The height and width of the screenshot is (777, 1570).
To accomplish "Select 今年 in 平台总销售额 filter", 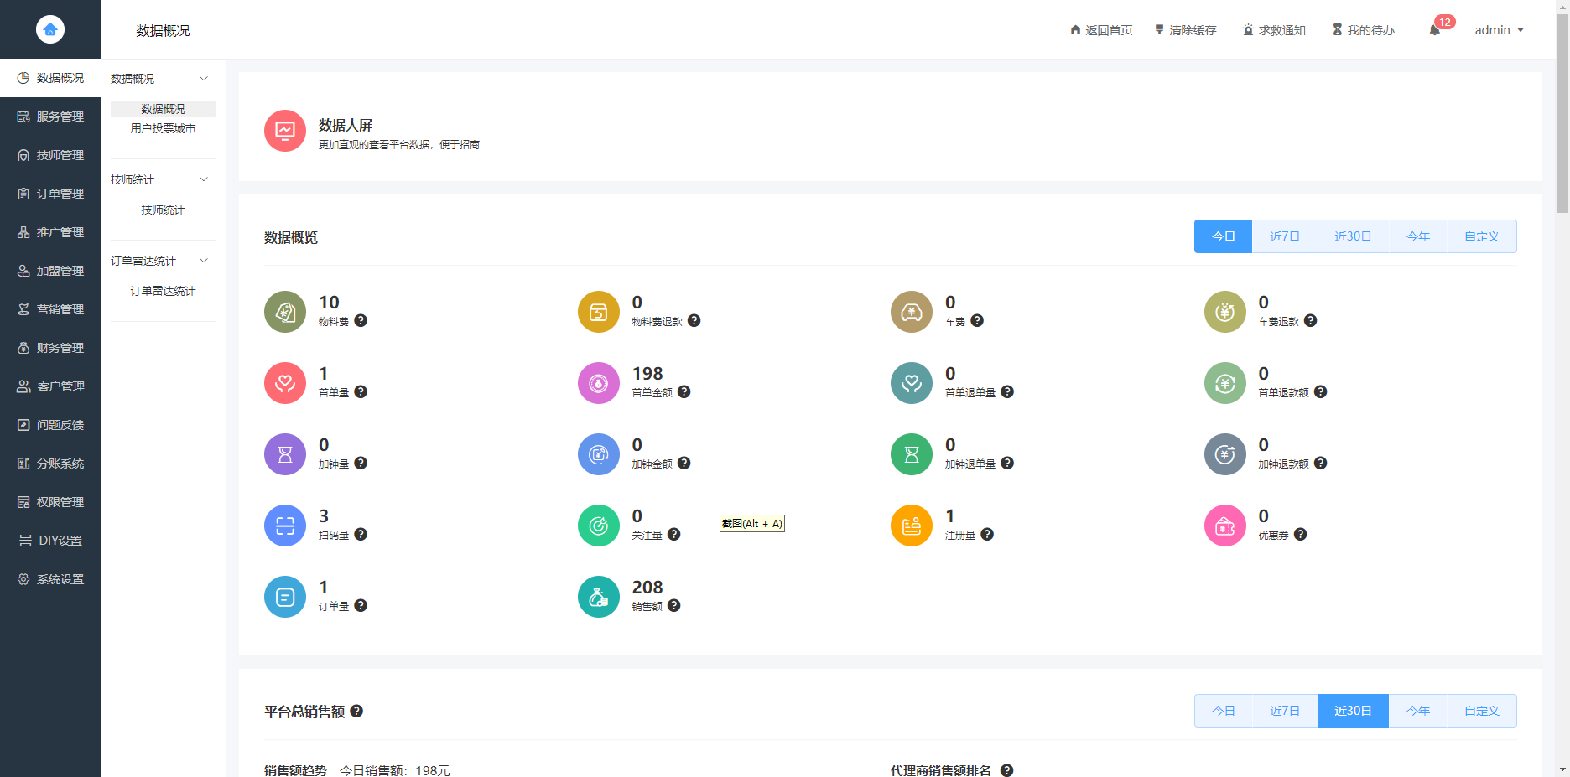I will coord(1417,710).
